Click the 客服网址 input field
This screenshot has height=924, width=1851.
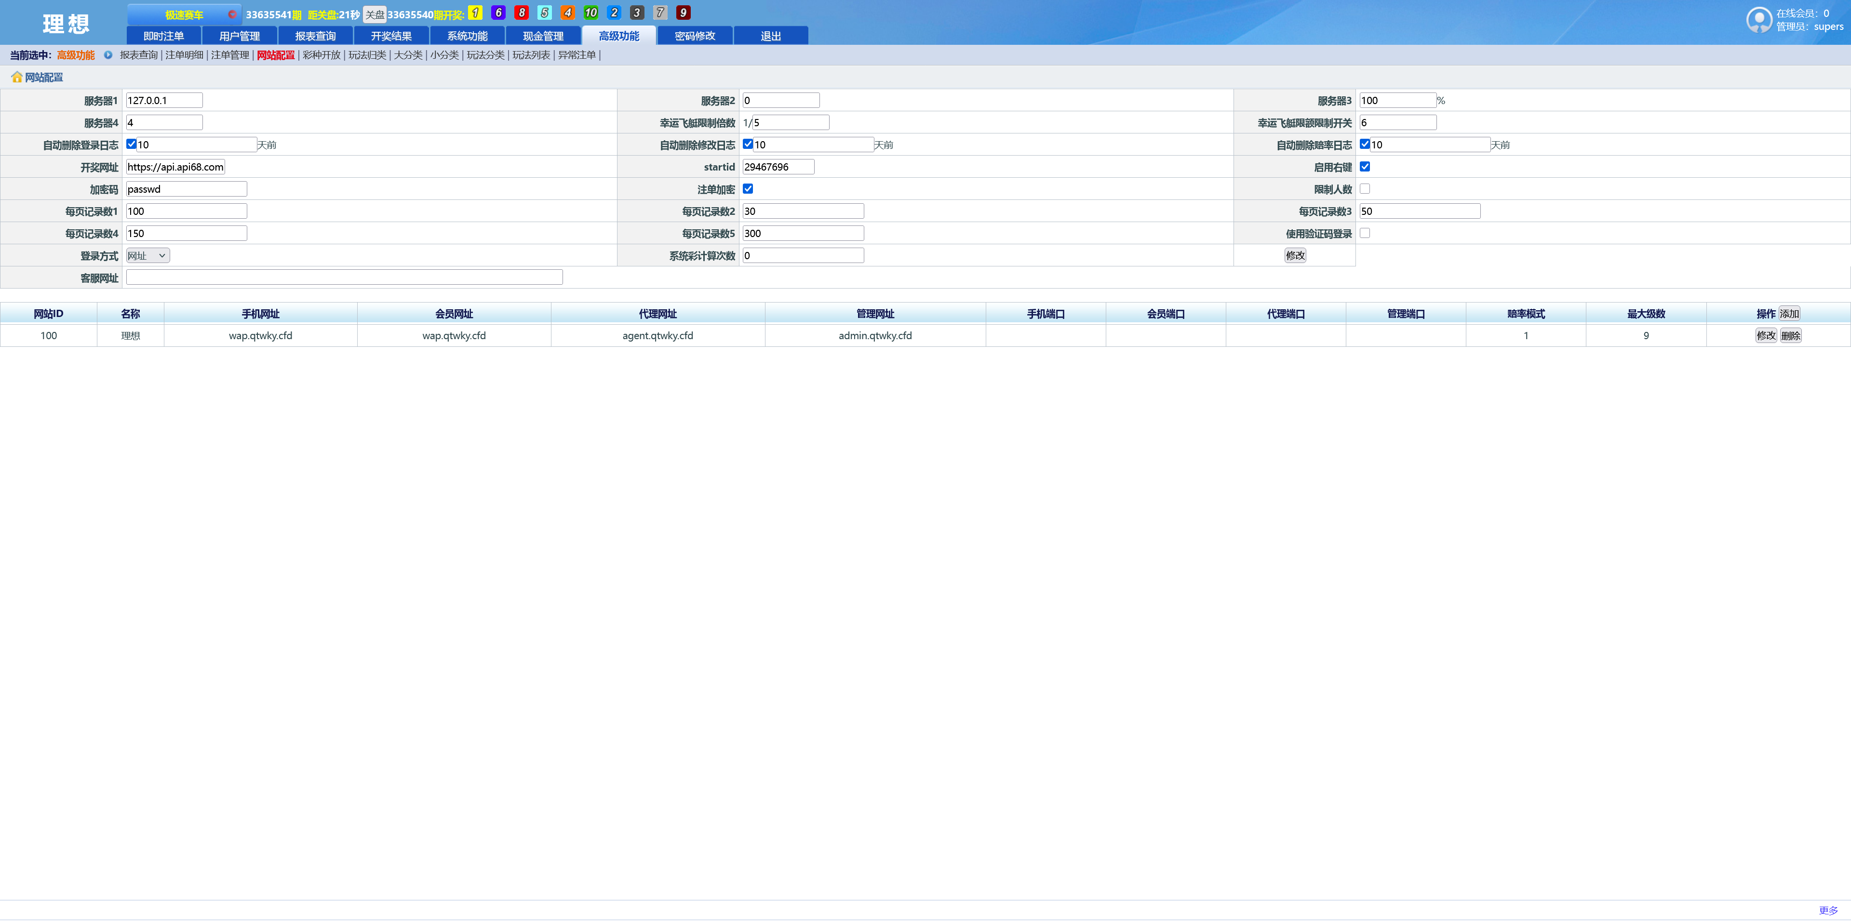coord(344,277)
